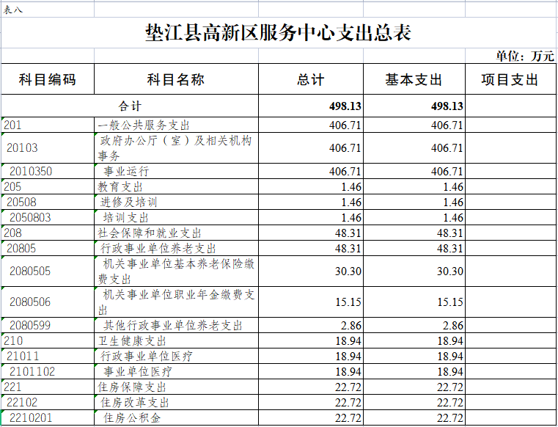Image resolution: width=558 pixels, height=427 pixels.
Task: Click the 合计 row label
Action: (130, 106)
